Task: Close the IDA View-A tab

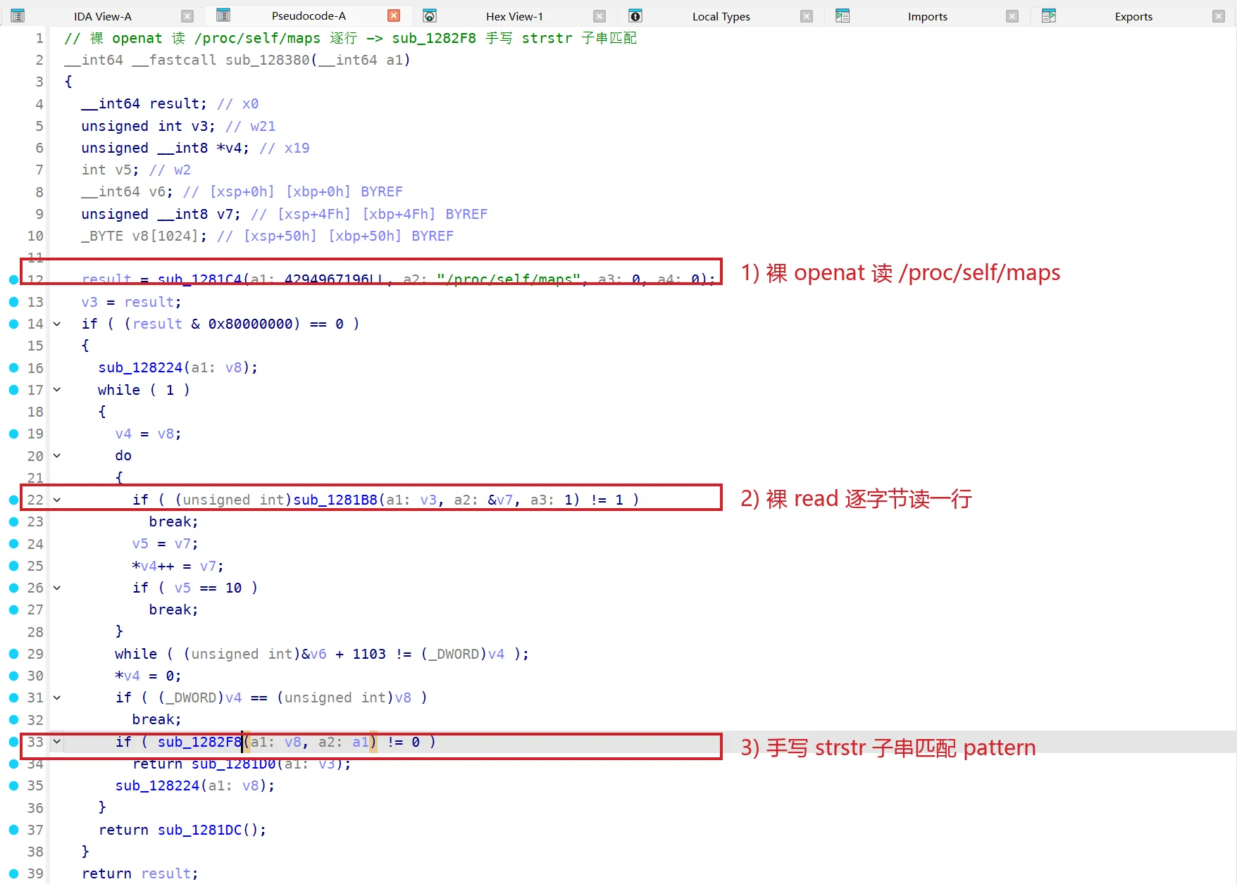Action: click(187, 16)
